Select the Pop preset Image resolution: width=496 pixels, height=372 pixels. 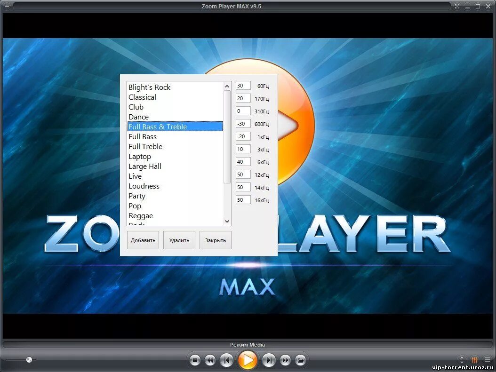point(175,206)
